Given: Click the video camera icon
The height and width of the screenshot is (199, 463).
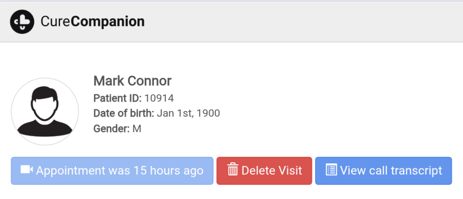Looking at the screenshot, I should [x=27, y=170].
